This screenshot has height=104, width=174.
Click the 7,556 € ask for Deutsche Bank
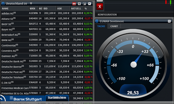click(x=65, y=61)
